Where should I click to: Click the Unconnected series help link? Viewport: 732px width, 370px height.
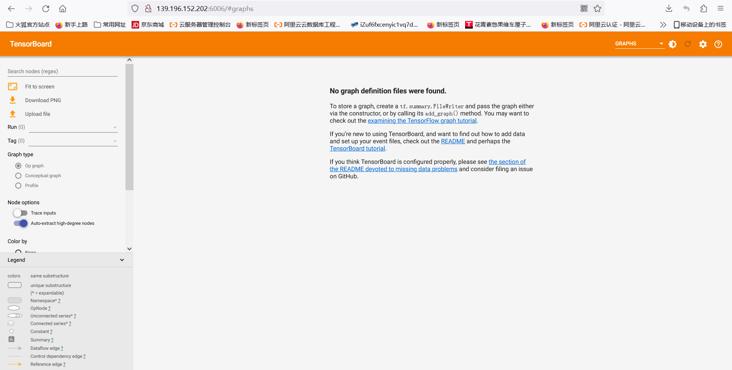[x=75, y=316]
